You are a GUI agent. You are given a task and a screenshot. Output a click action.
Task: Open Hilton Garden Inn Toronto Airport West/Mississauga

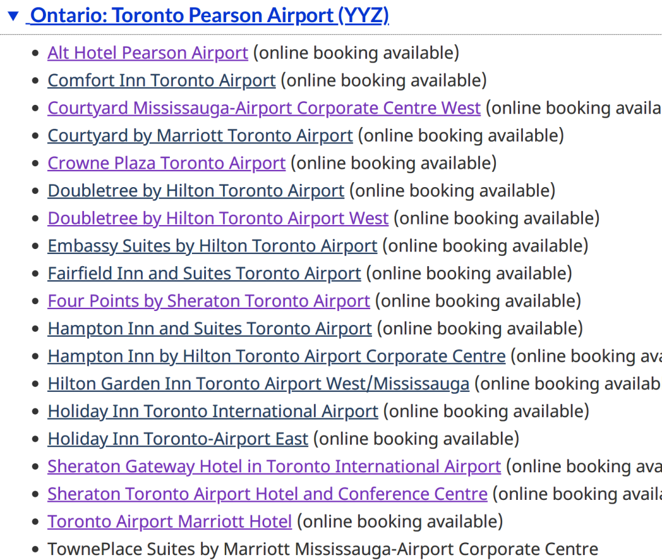click(259, 384)
